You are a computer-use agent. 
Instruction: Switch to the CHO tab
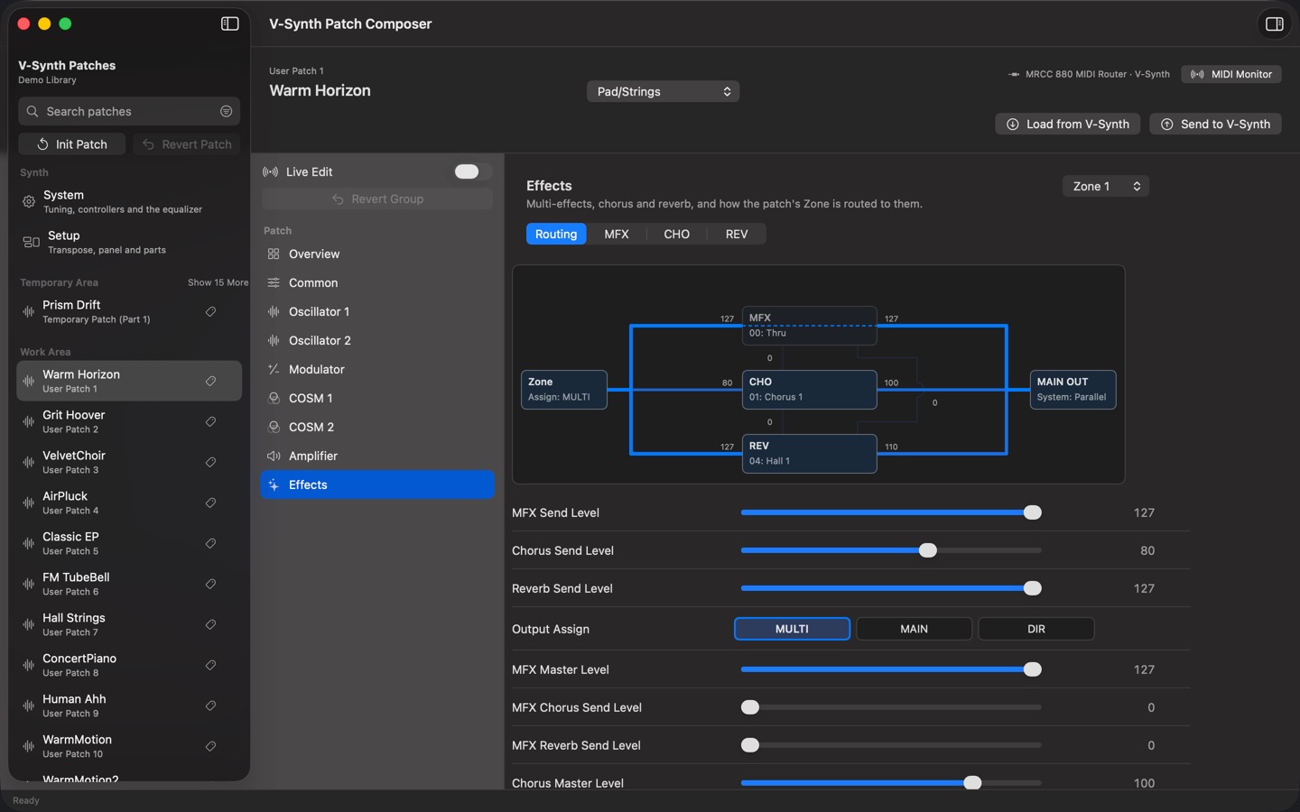pos(676,234)
